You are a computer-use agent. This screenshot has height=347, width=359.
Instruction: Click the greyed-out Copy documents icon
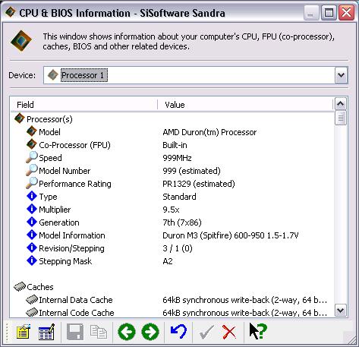coord(99,332)
